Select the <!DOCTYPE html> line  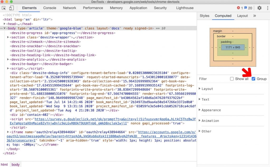(x=17, y=15)
